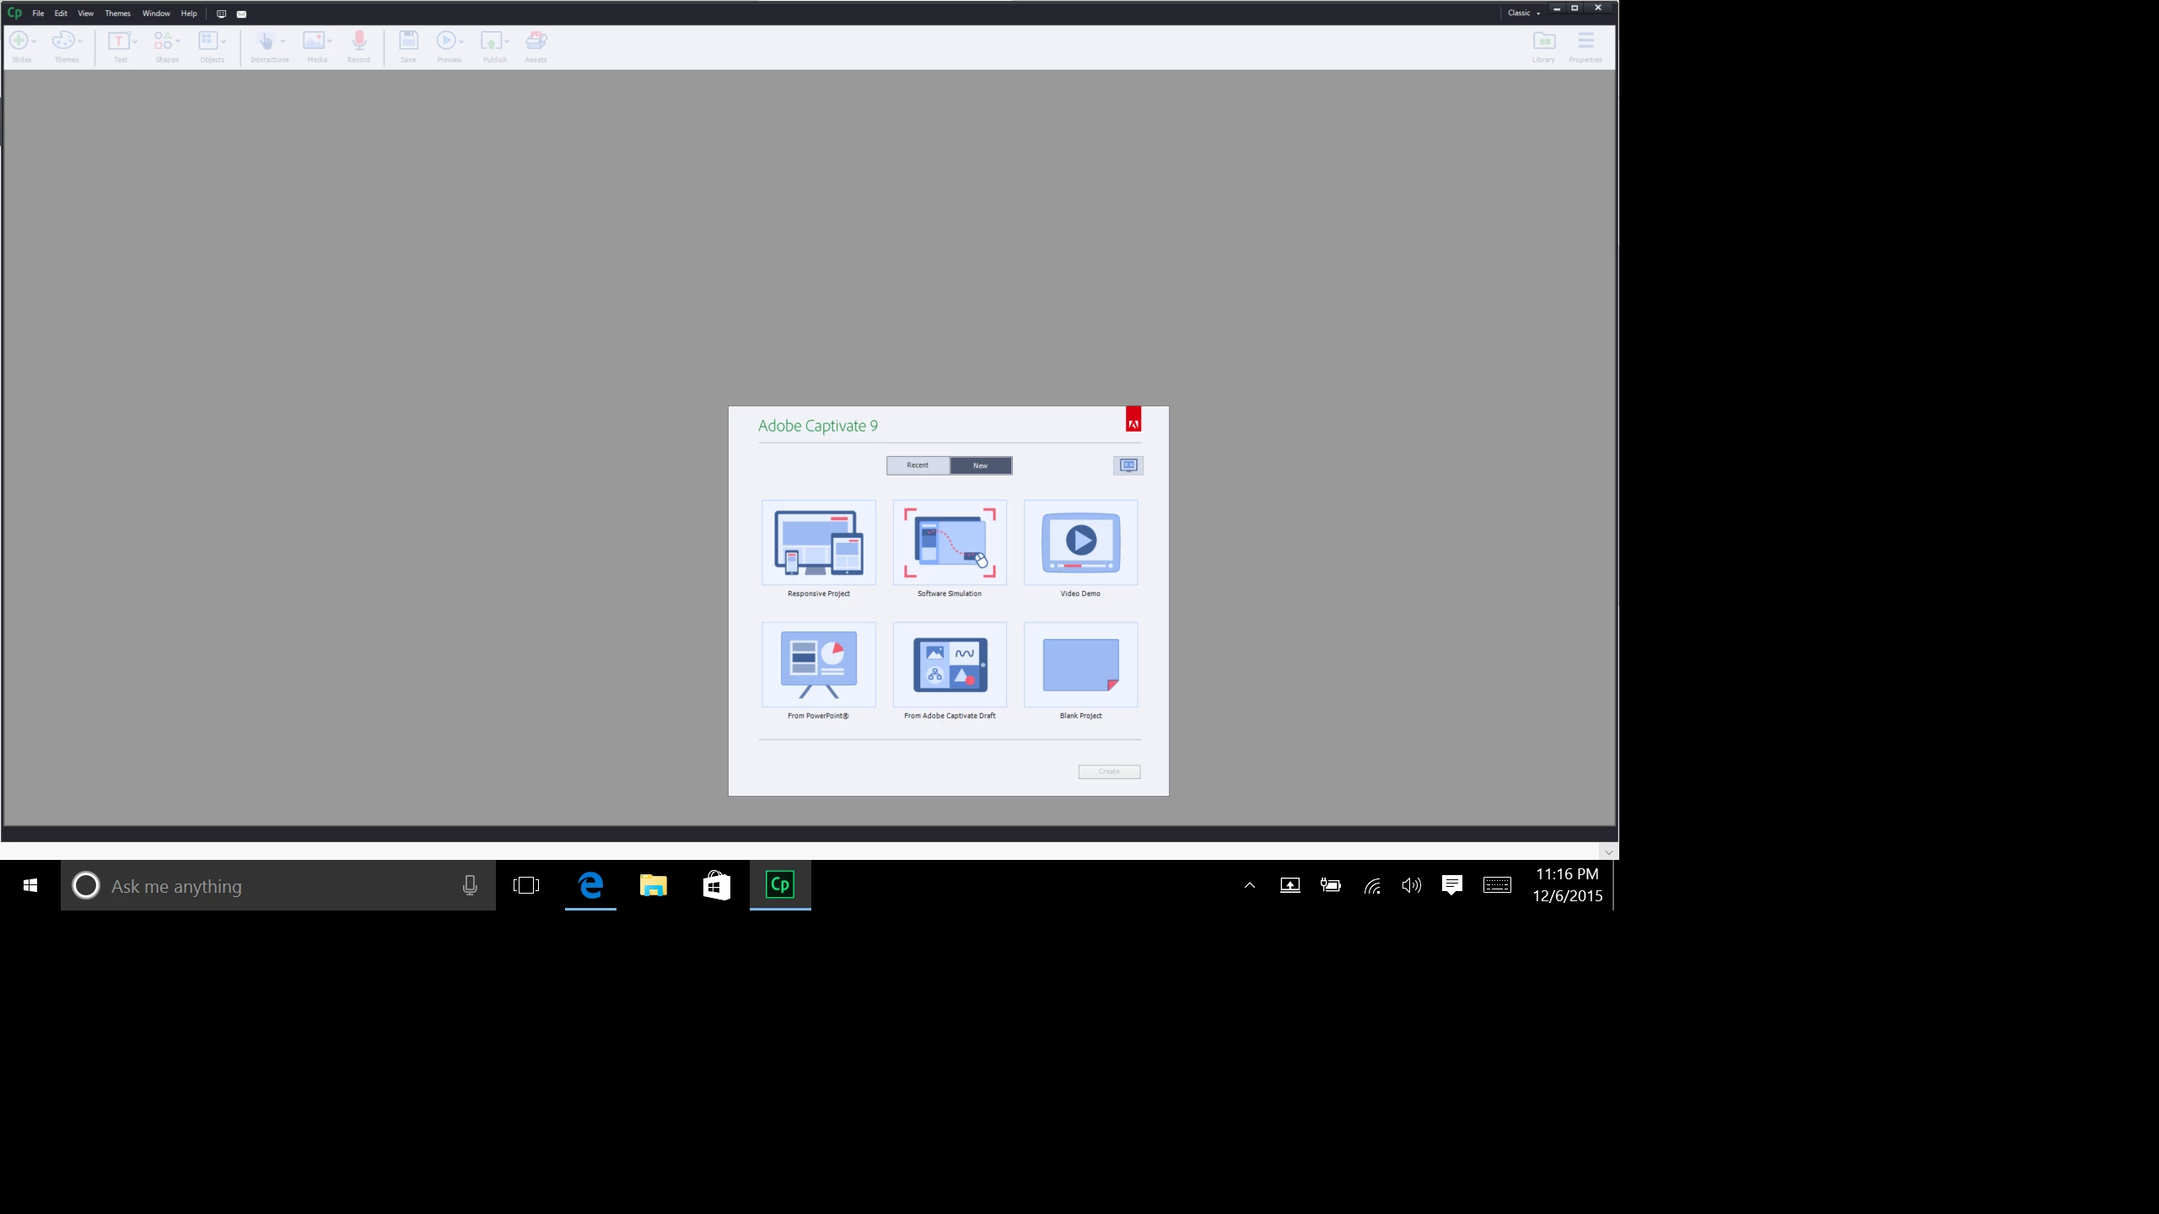Image resolution: width=2159 pixels, height=1214 pixels.
Task: Choose the Blank Project thumbnail
Action: (x=1080, y=665)
